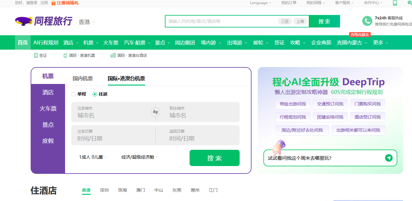Open the 1成人 0儿童 passenger dropdown
The image size is (412, 201).
(93, 157)
